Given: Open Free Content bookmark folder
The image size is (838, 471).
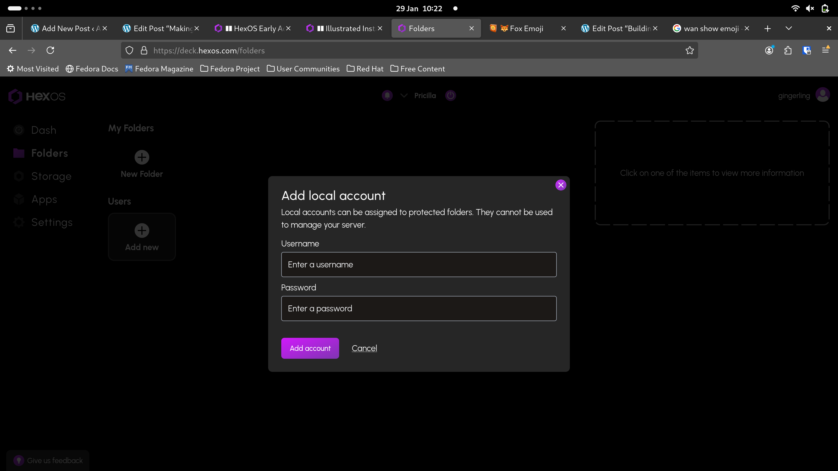Looking at the screenshot, I should (418, 69).
